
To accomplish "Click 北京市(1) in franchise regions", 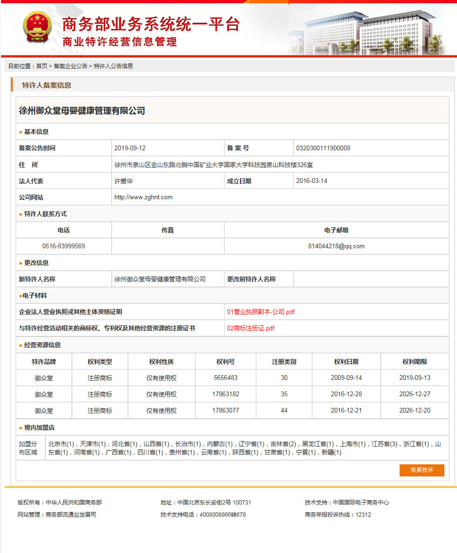I will (61, 444).
